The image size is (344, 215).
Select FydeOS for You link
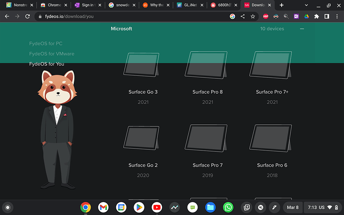tap(46, 64)
